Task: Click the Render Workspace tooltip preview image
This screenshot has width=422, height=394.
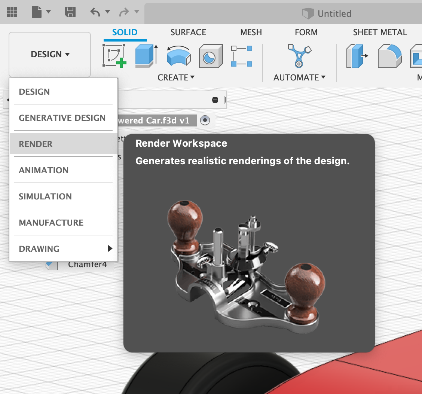Action: coord(246,267)
